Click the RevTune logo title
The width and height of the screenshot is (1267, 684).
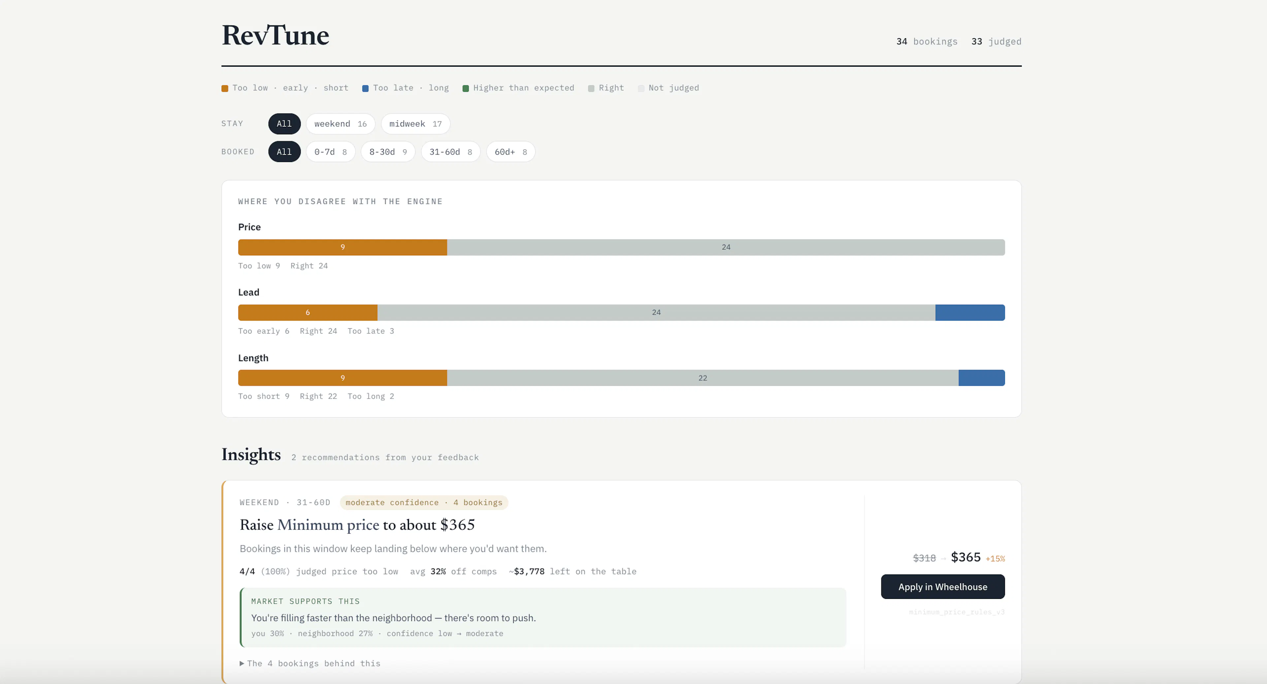pyautogui.click(x=276, y=35)
